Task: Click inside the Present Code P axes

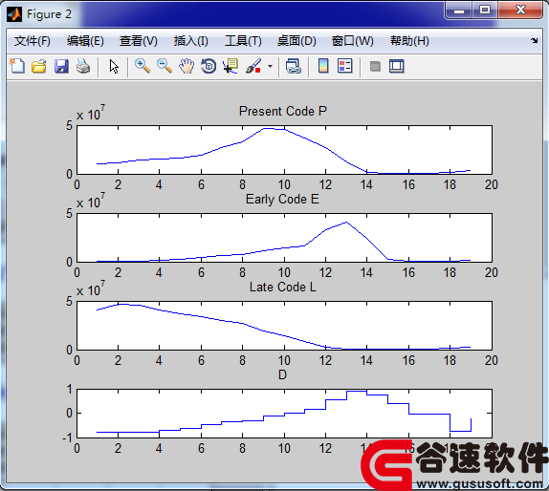Action: (284, 150)
